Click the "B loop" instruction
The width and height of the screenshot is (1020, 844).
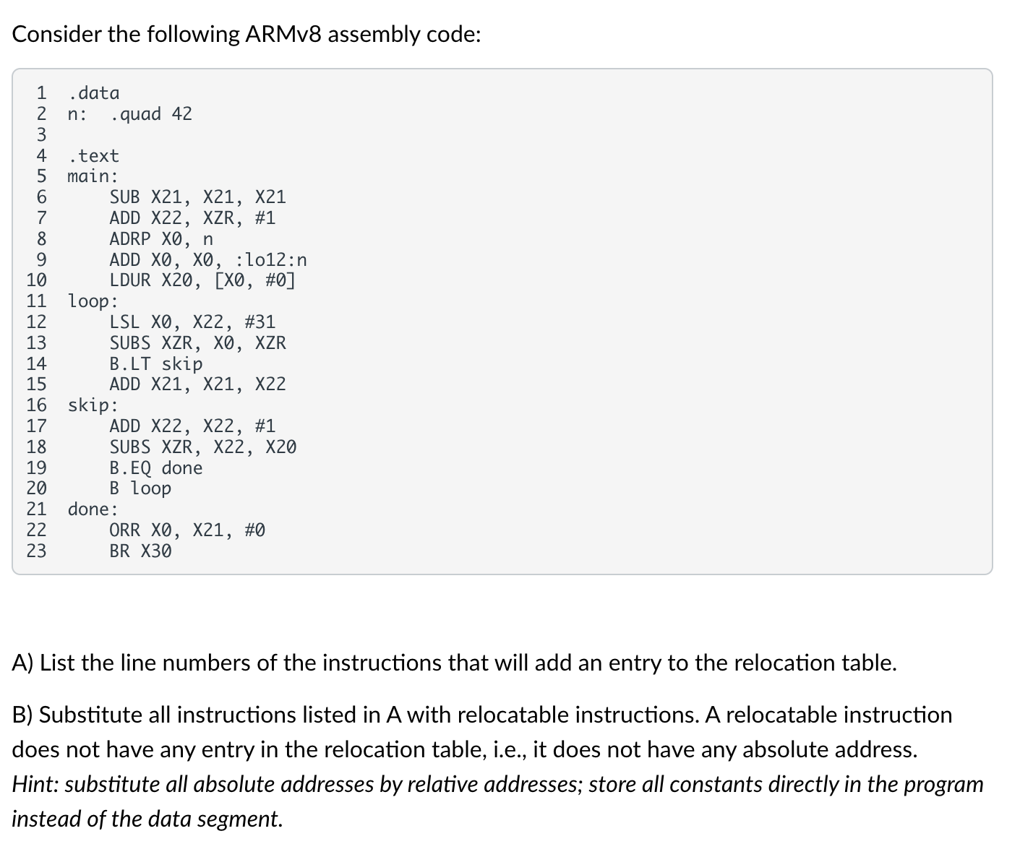[x=141, y=488]
